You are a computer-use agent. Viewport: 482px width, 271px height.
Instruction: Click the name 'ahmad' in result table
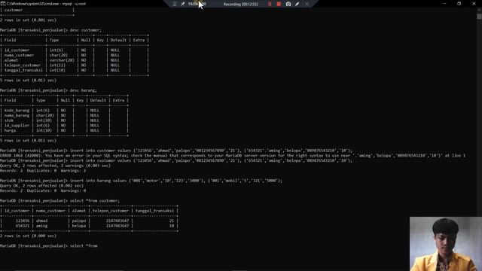(x=42, y=221)
